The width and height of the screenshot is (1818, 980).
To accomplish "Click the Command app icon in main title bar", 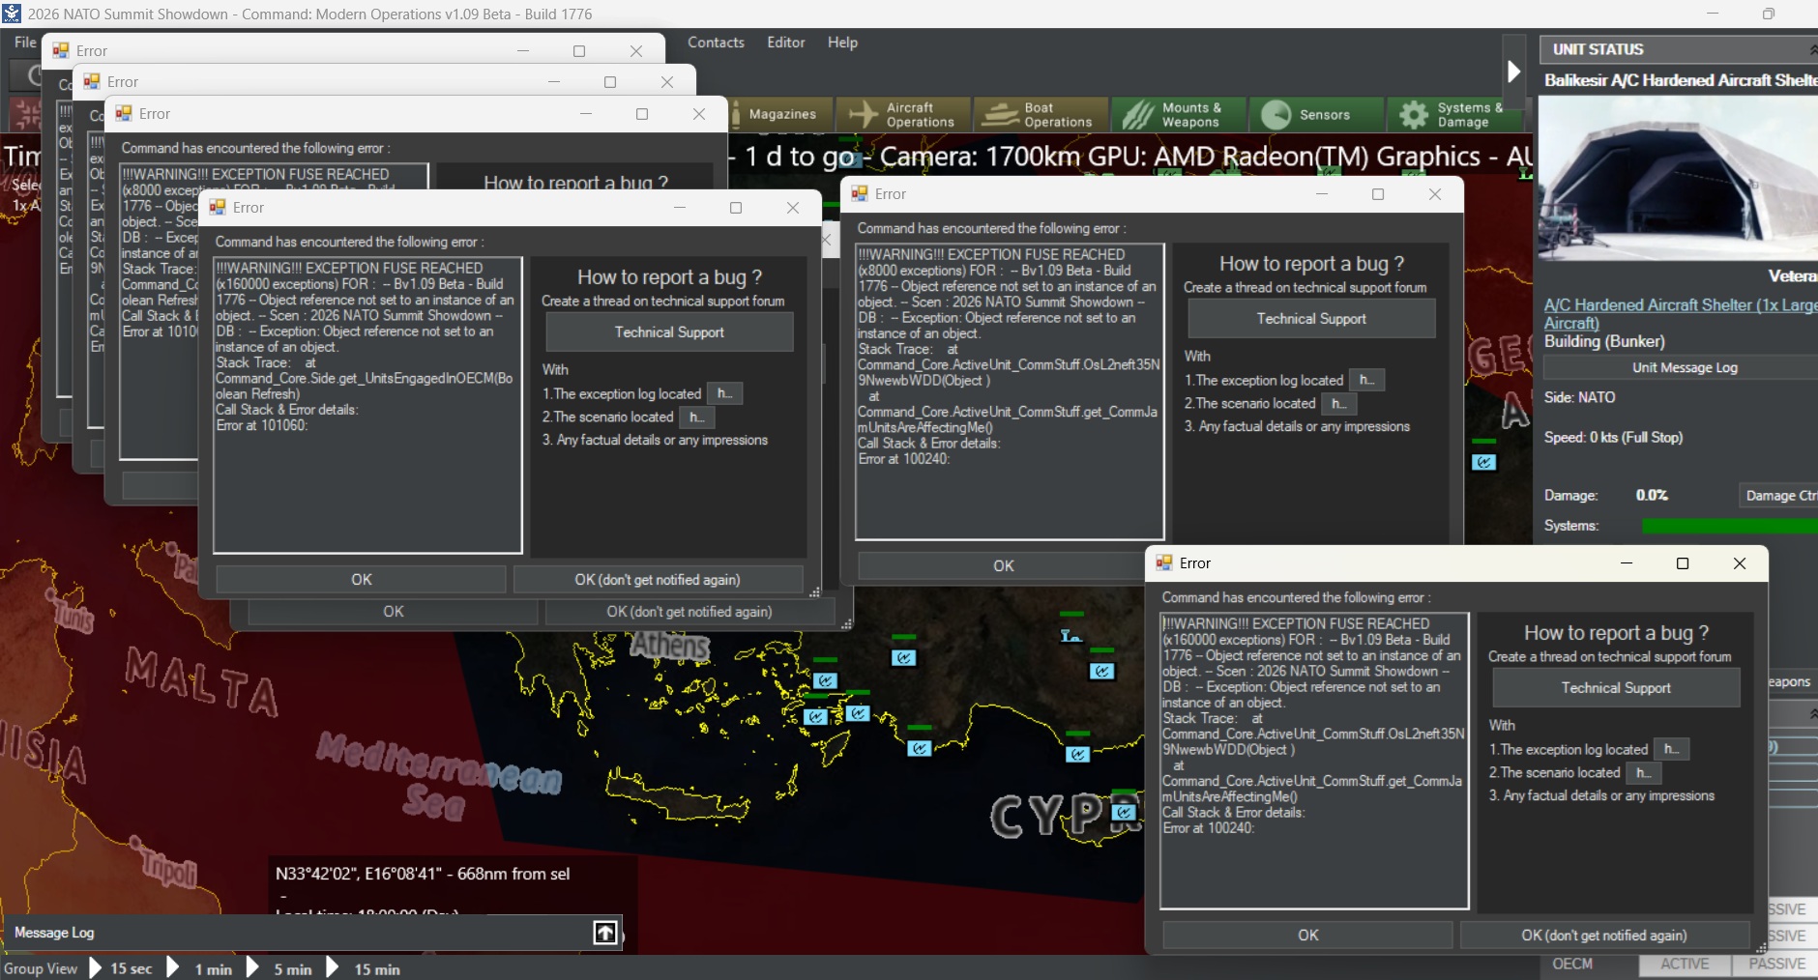I will click(12, 14).
